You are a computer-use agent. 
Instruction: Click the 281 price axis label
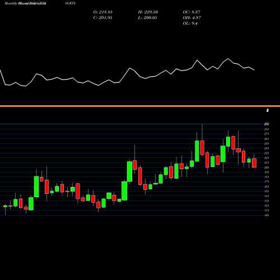click(x=267, y=129)
